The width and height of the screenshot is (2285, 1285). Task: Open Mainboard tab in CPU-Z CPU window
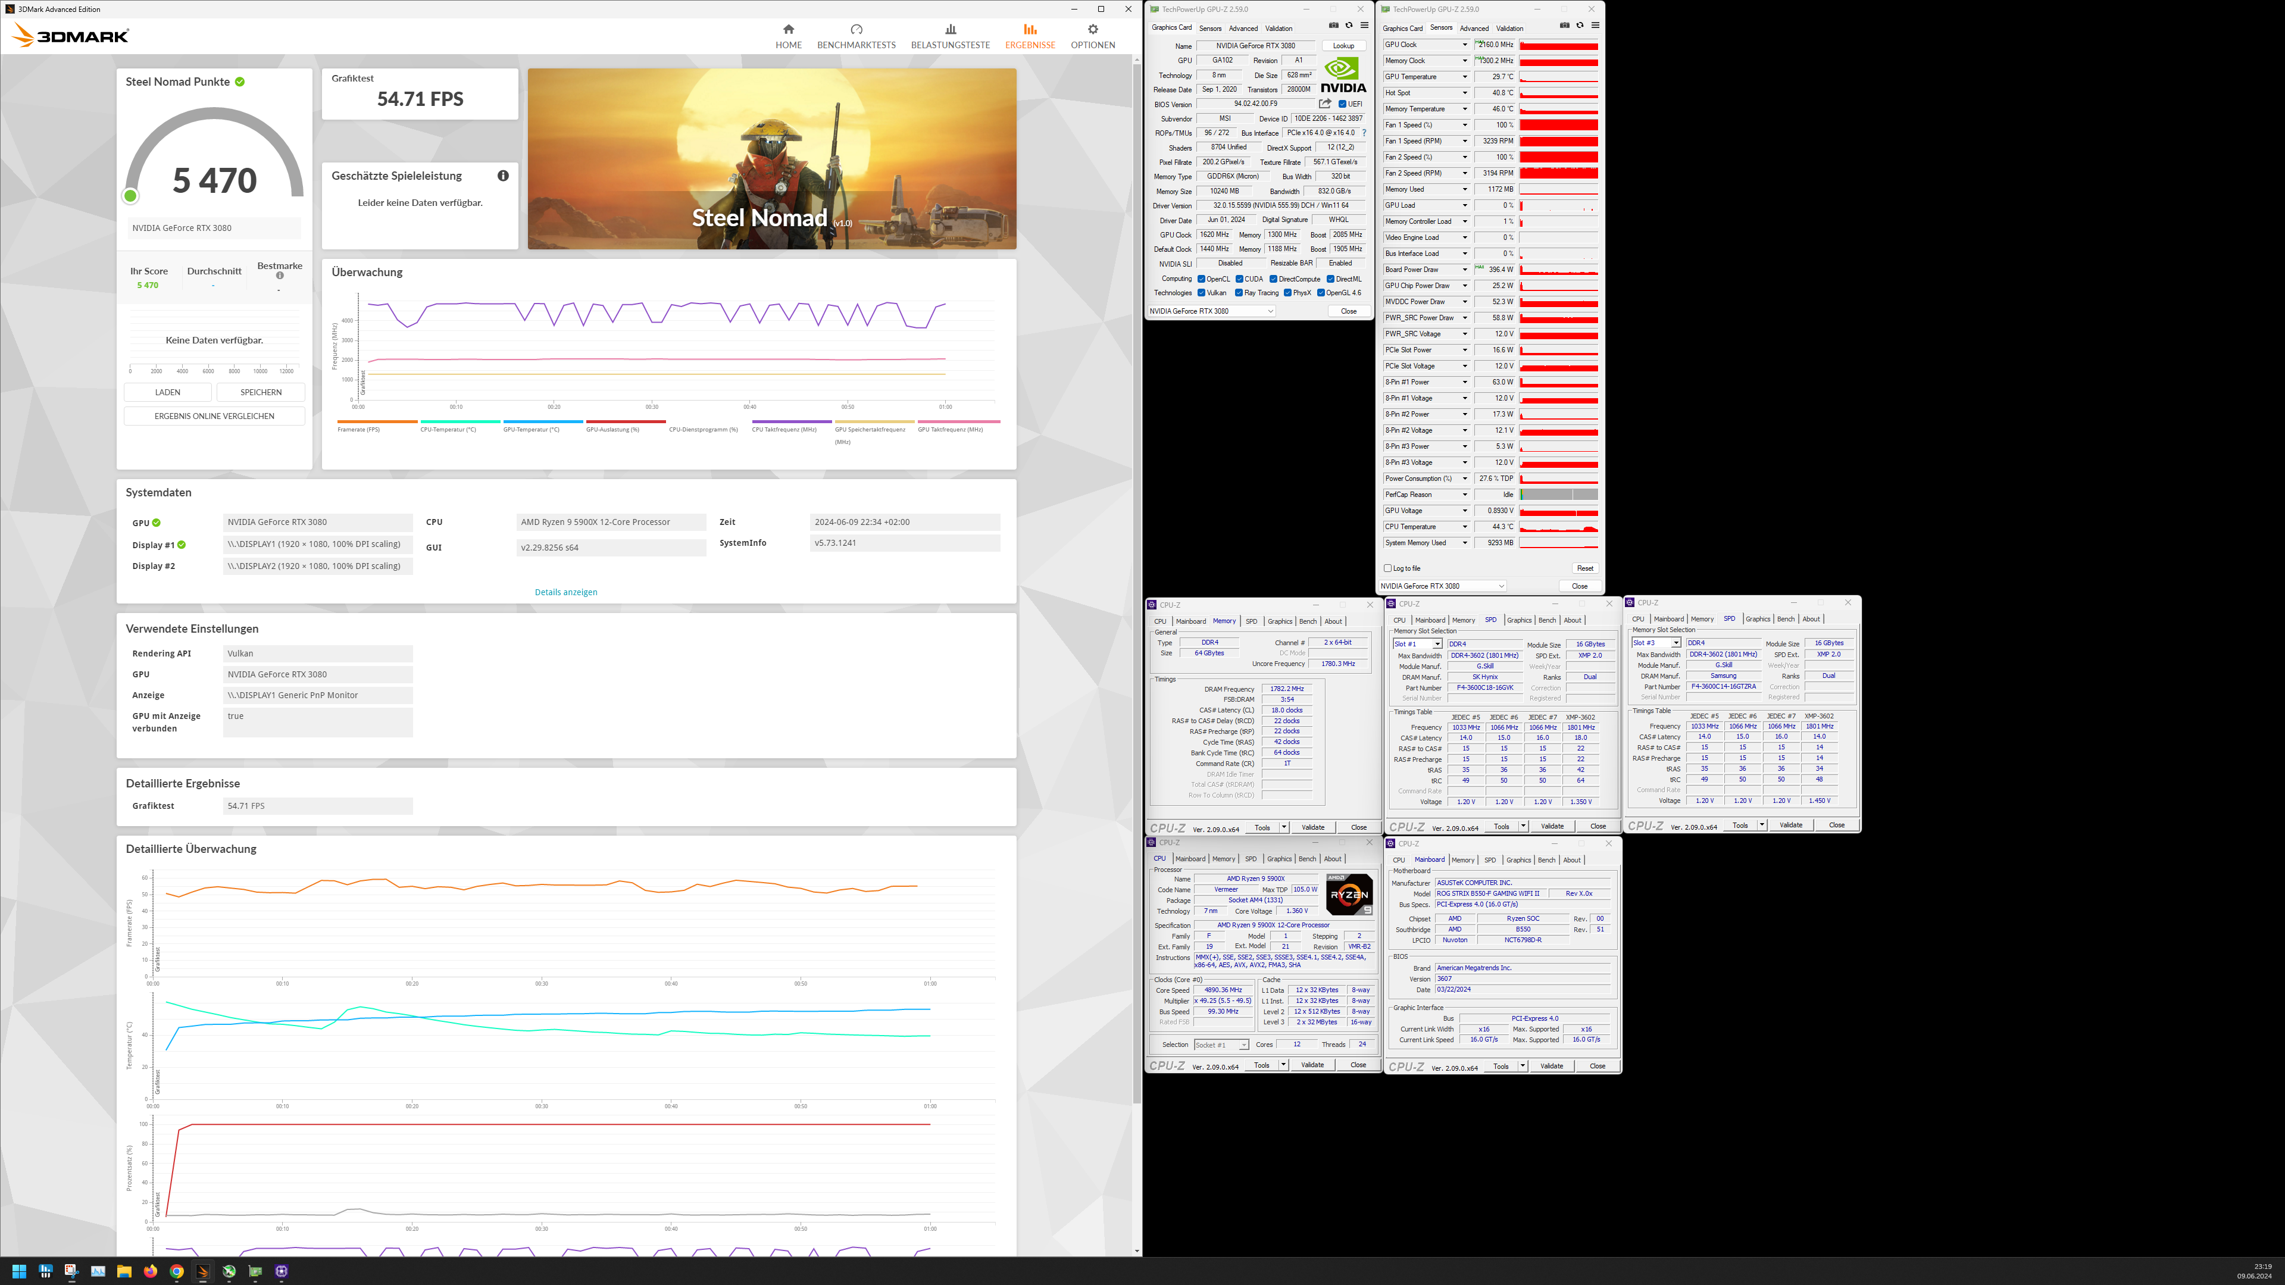point(1190,858)
